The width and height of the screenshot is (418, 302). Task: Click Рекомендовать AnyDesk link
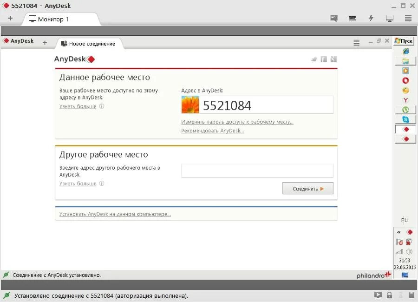tap(212, 131)
